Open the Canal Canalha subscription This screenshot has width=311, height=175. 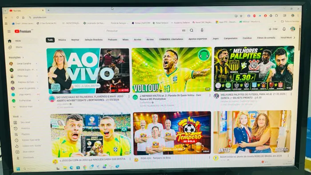coord(24,64)
